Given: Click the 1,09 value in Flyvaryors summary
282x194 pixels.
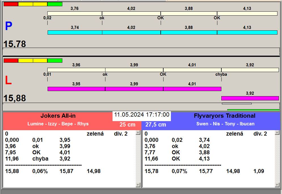Looking at the screenshot, I should coord(259,171).
